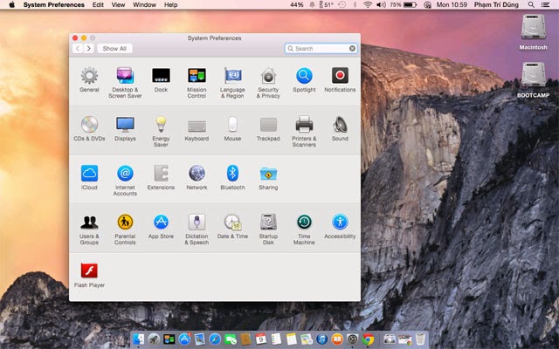
Task: Open the View menu
Action: coord(118,4)
